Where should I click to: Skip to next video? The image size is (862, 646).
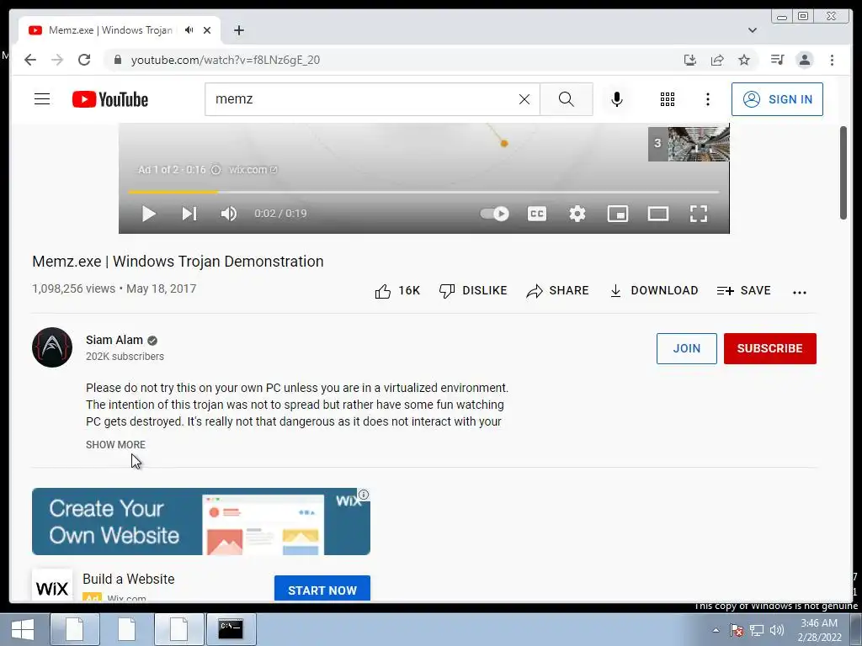(x=189, y=214)
